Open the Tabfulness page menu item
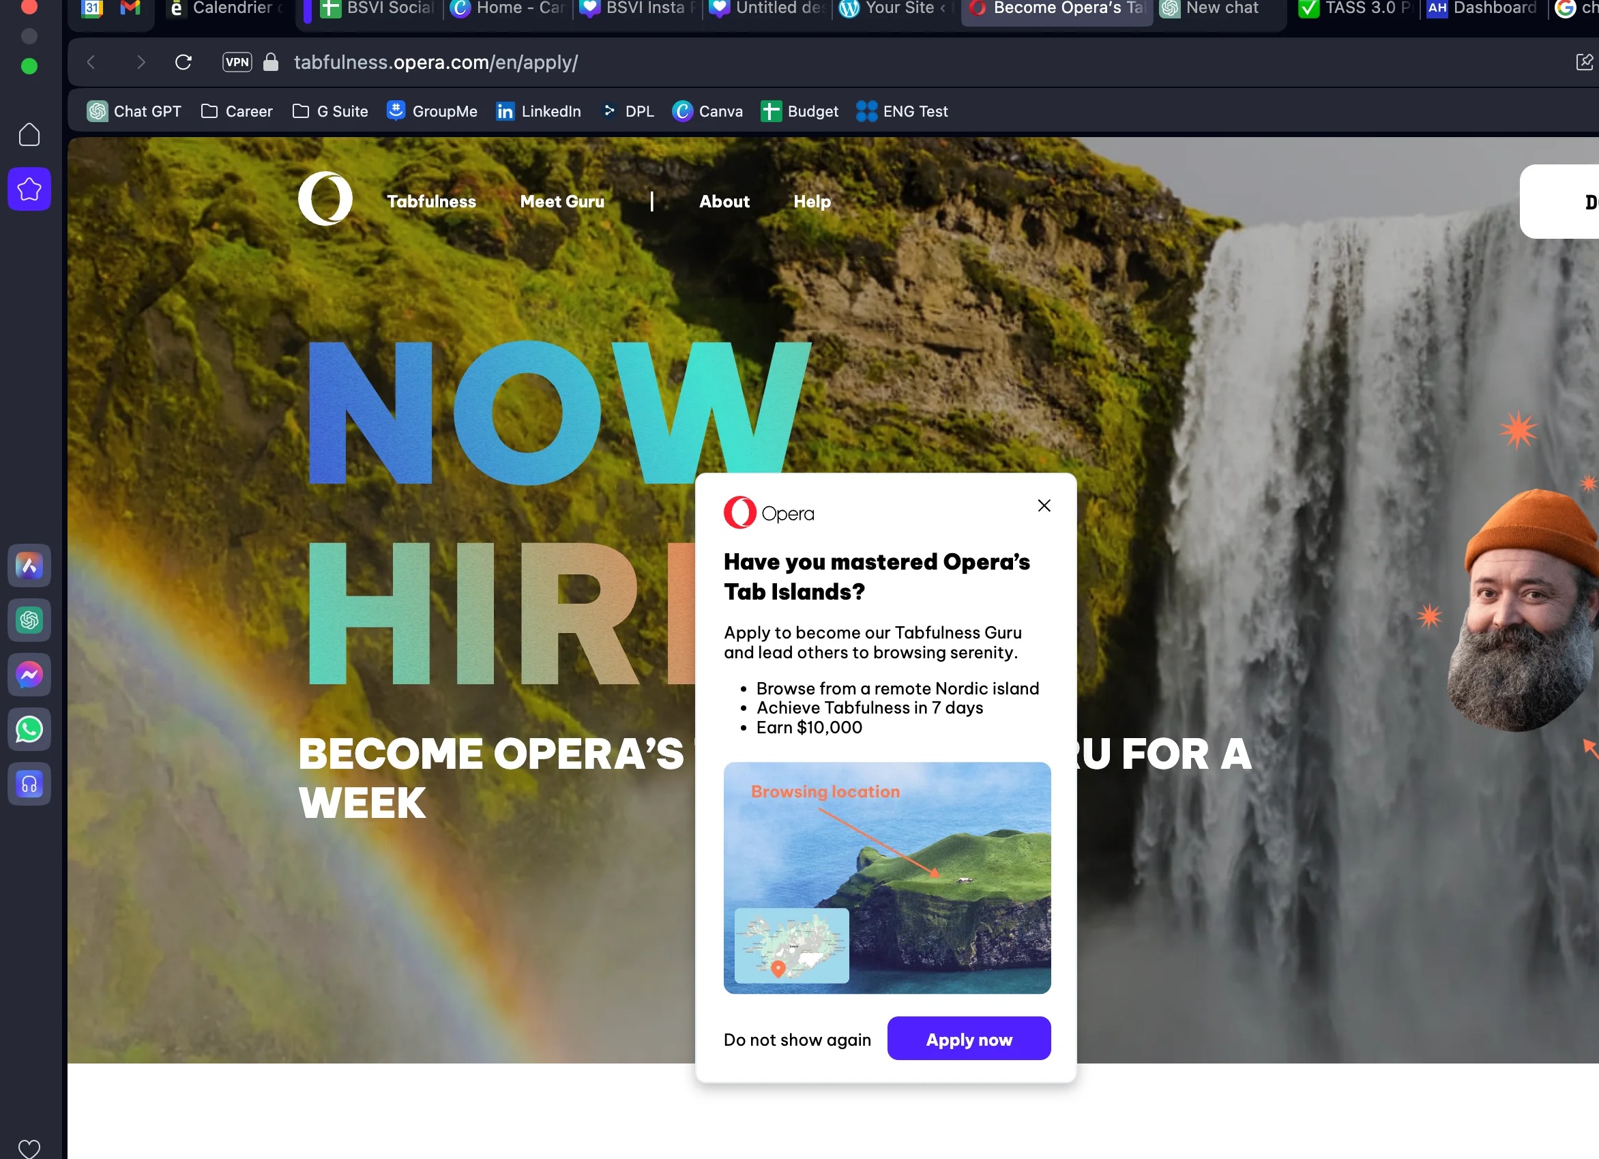 [x=432, y=202]
